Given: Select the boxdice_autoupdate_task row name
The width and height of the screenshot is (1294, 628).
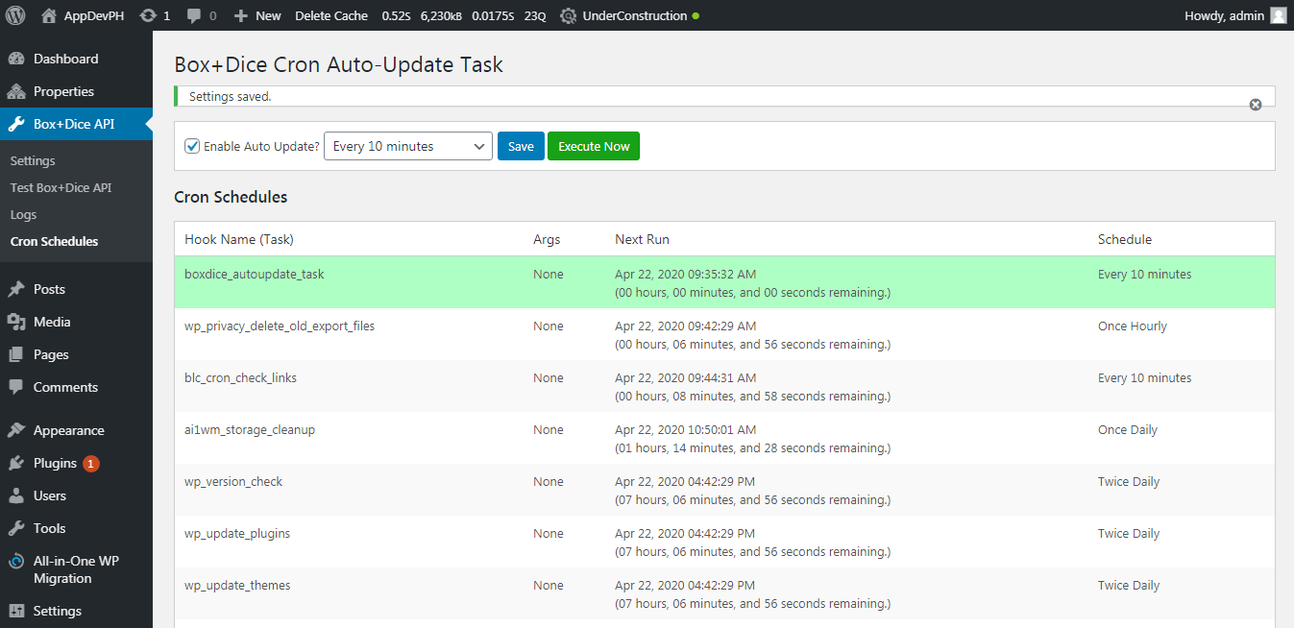Looking at the screenshot, I should tap(255, 274).
